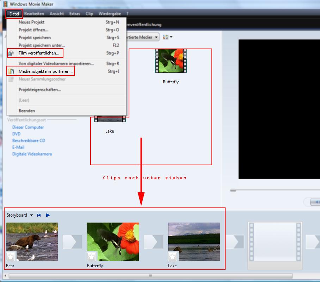This screenshot has height=282, width=320.
Task: Click transition box between Bear and Butterfly
Action: pyautogui.click(x=72, y=242)
